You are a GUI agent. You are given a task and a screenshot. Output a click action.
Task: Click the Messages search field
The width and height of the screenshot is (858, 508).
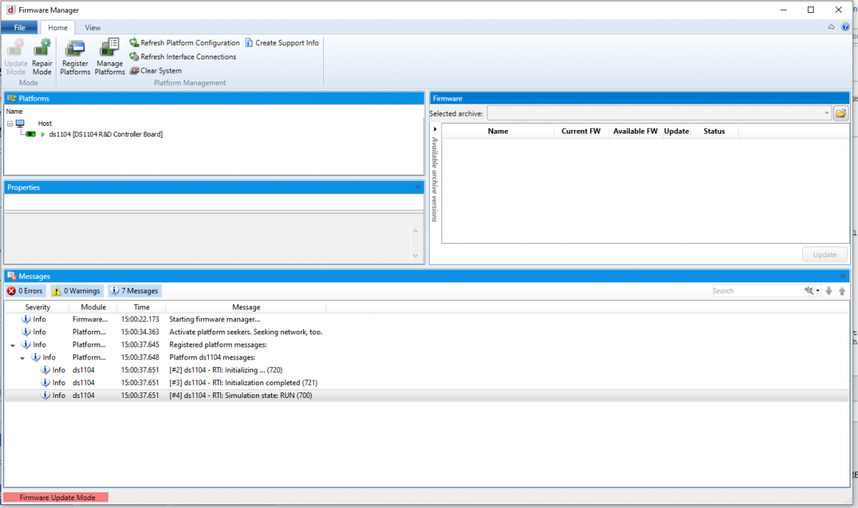pyautogui.click(x=756, y=291)
